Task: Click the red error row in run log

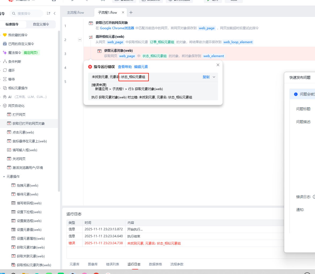Action: click(x=175, y=243)
